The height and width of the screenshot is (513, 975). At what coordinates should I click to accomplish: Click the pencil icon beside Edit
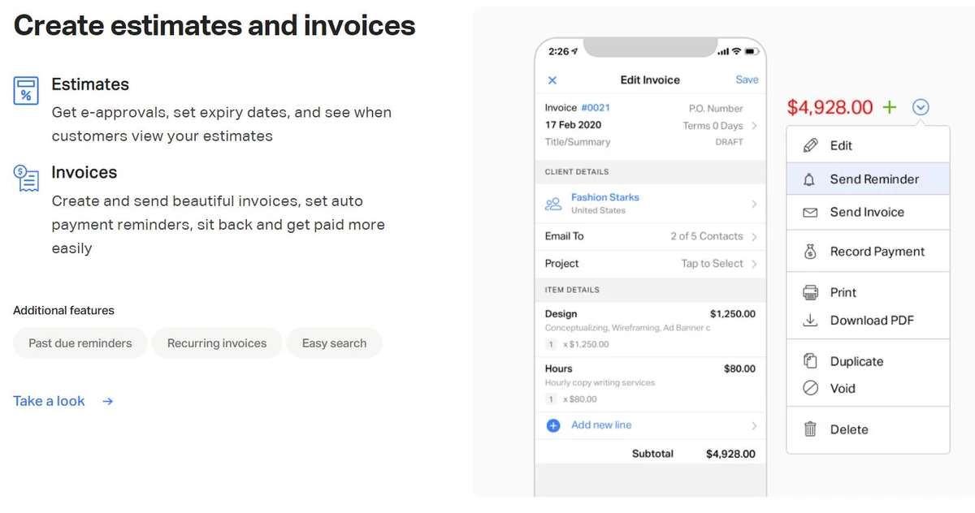pos(810,145)
